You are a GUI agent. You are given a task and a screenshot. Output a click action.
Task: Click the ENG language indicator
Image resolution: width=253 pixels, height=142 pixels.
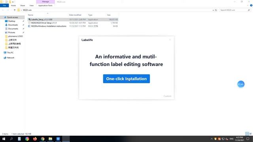tap(232, 139)
